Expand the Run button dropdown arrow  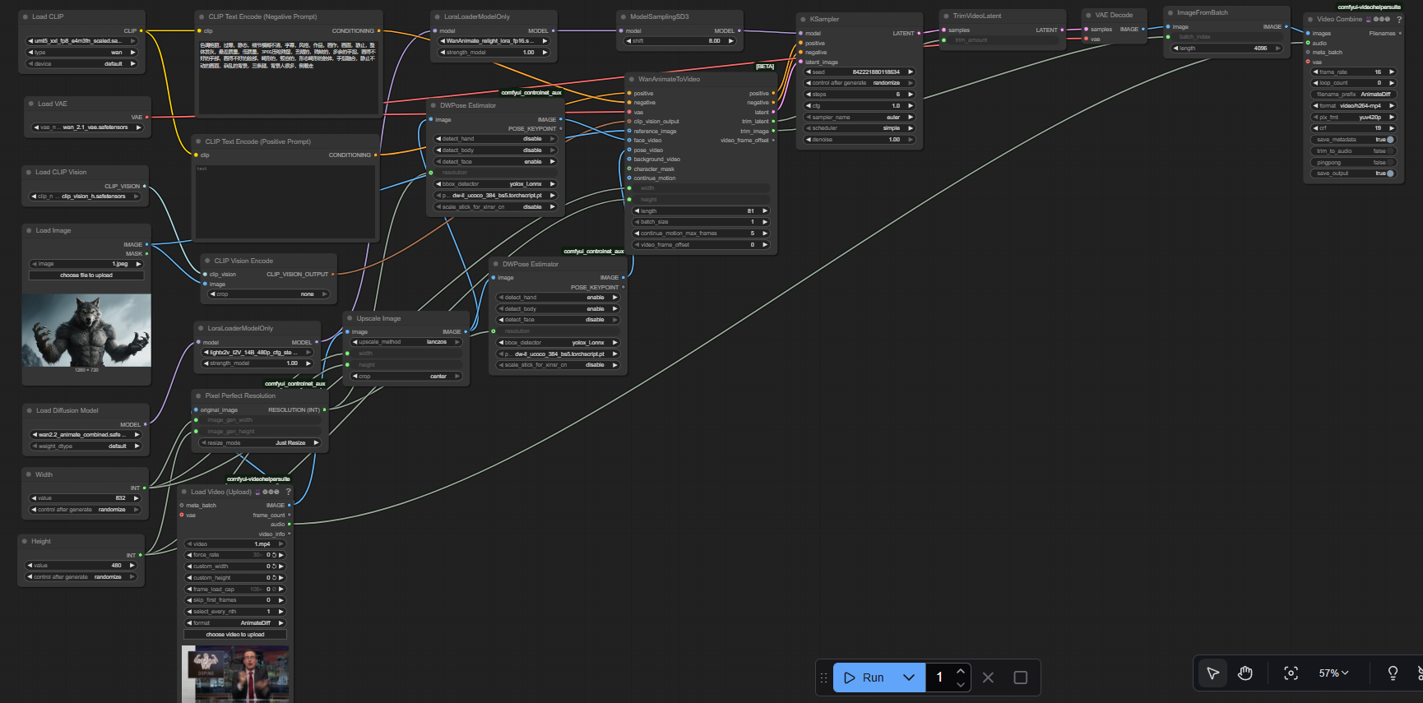click(909, 678)
